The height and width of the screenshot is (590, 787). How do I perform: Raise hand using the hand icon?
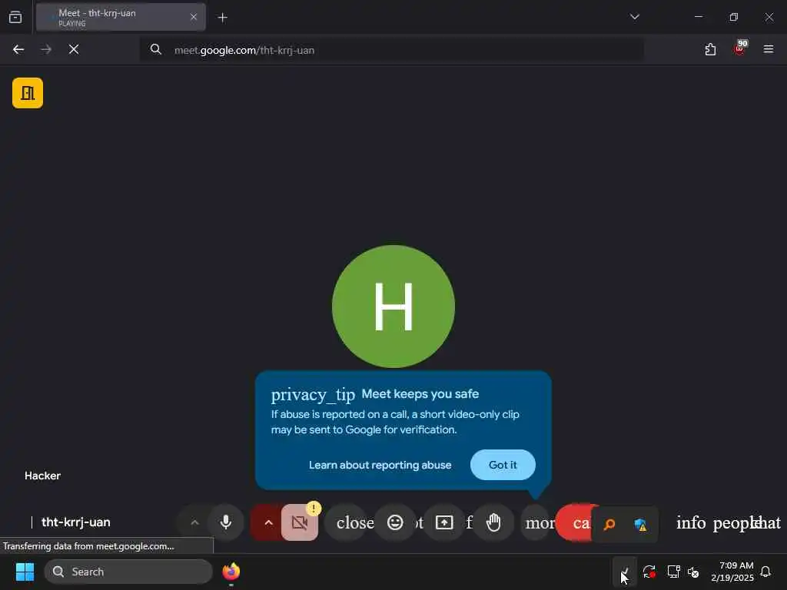click(493, 522)
